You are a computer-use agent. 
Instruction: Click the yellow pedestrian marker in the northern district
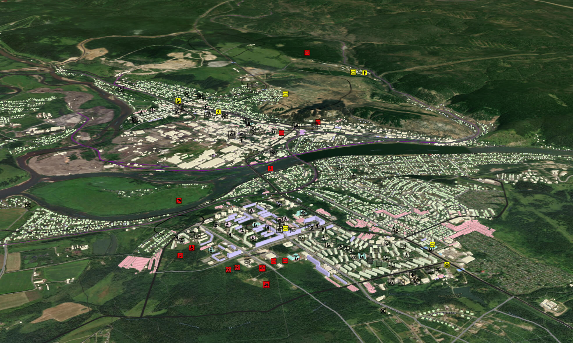pyautogui.click(x=218, y=112)
